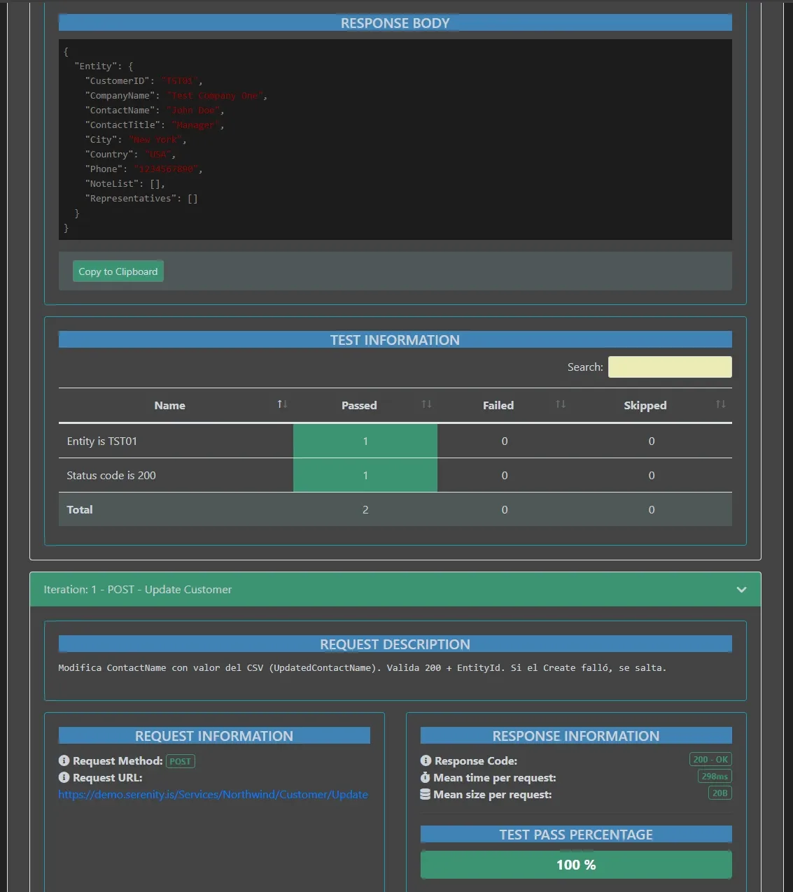The image size is (793, 892).
Task: Click the 298ms mean time badge
Action: click(715, 776)
